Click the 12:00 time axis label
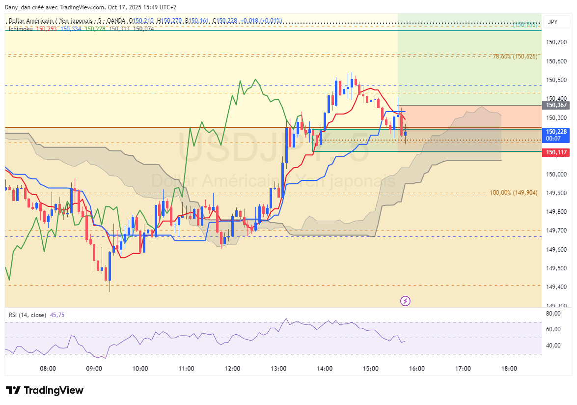577x405 pixels. pyautogui.click(x=232, y=369)
